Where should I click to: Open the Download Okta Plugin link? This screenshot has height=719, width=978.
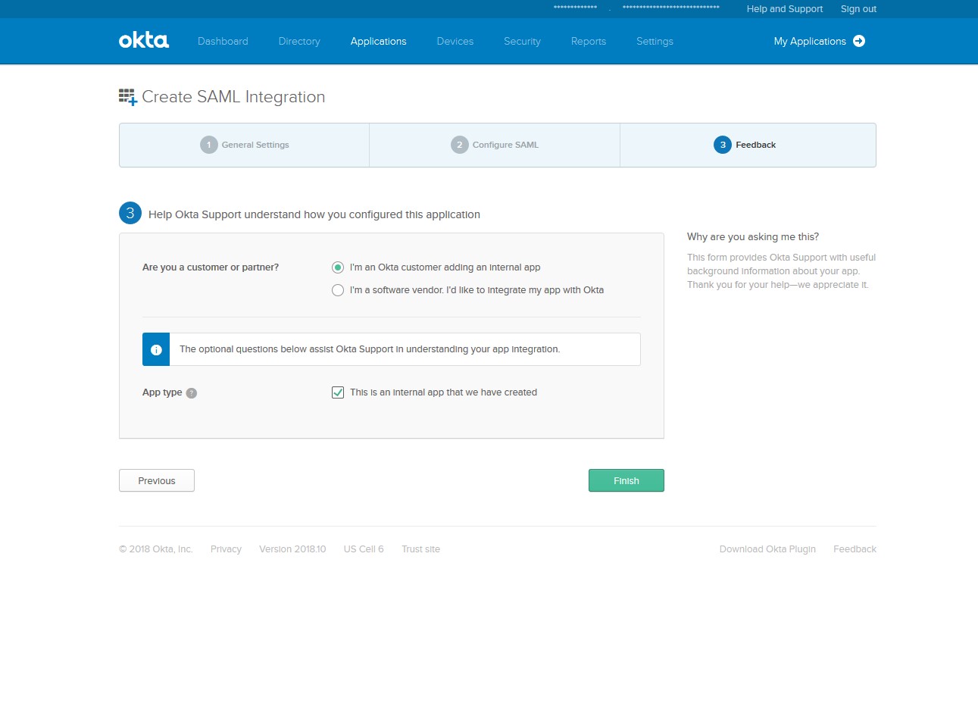point(767,549)
